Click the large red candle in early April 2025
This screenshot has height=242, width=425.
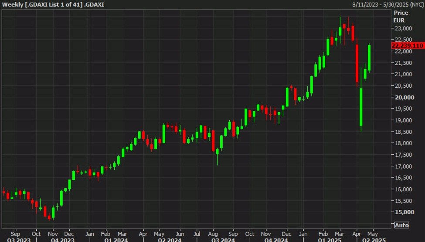coord(357,63)
